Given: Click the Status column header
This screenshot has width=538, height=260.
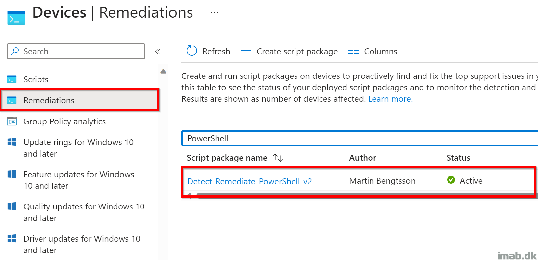Looking at the screenshot, I should pyautogui.click(x=458, y=158).
